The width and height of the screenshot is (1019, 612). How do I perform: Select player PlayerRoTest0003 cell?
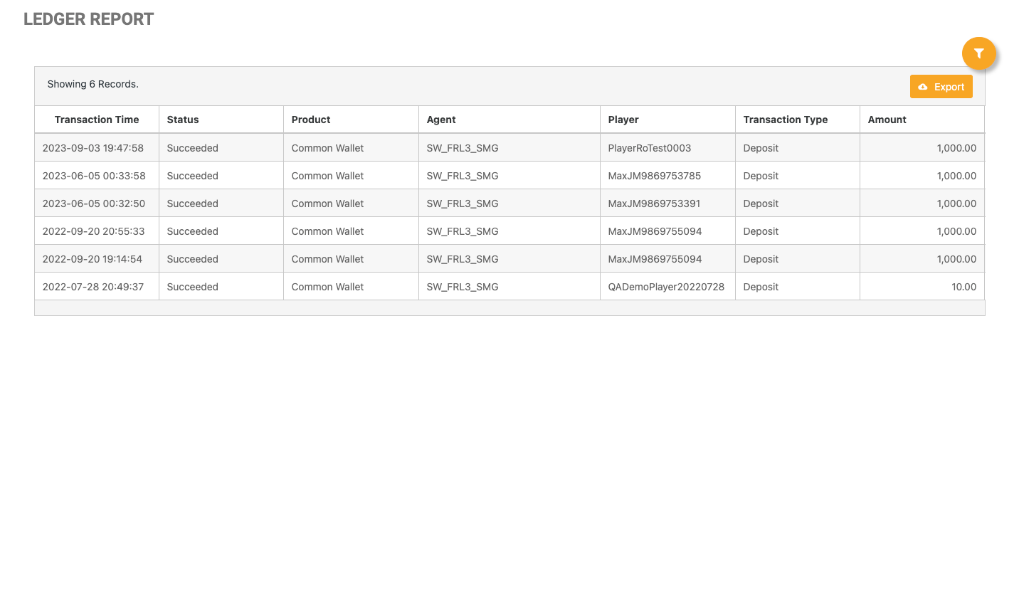[649, 148]
